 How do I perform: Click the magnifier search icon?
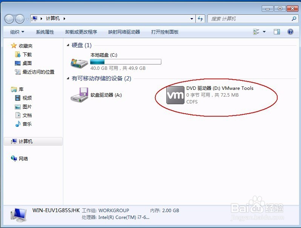(x=294, y=18)
